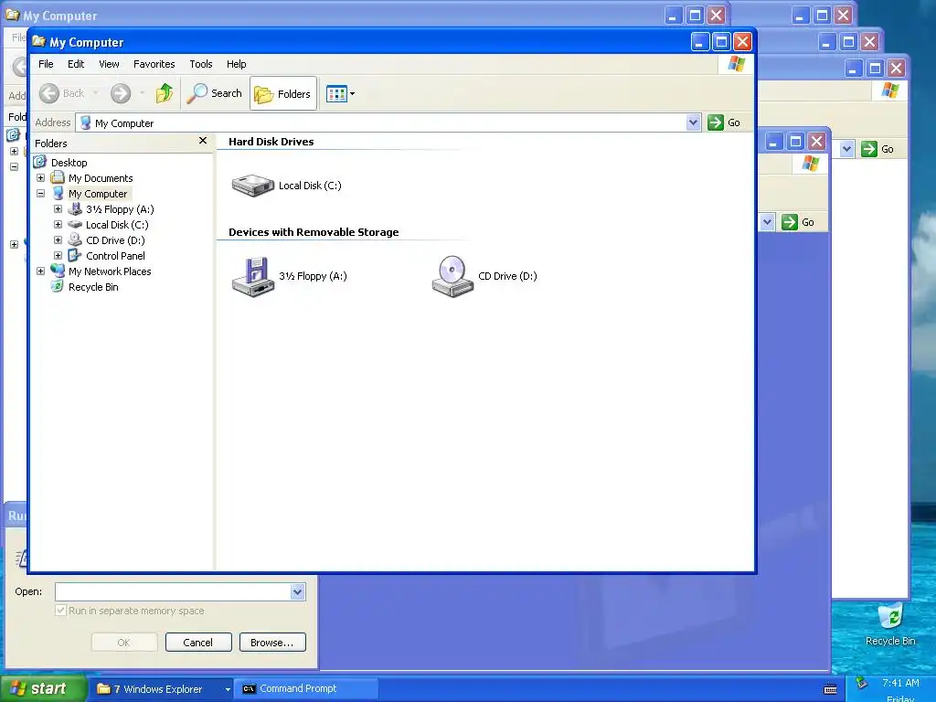The width and height of the screenshot is (936, 702).
Task: Open the Favorites menu
Action: pyautogui.click(x=154, y=64)
